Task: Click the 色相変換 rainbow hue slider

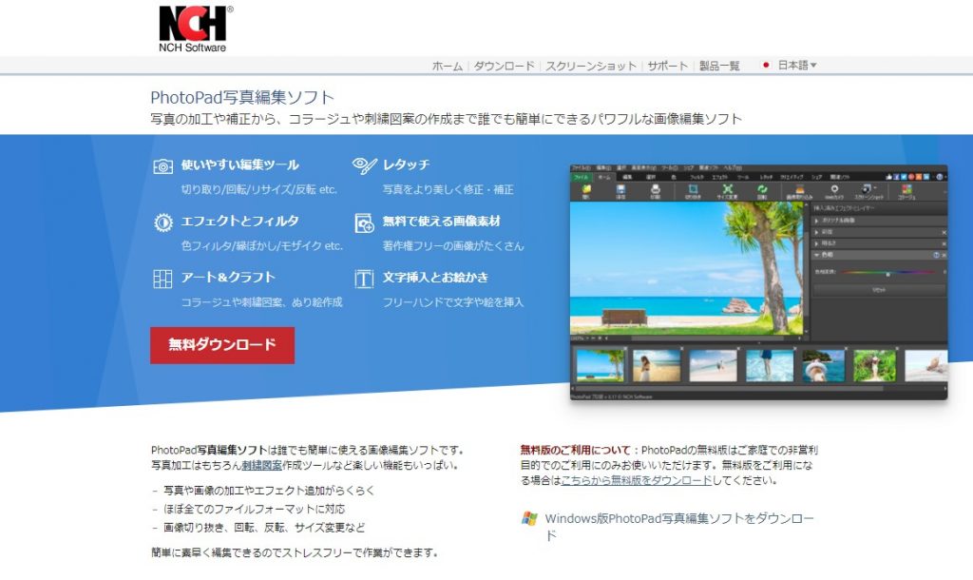Action: tap(887, 272)
